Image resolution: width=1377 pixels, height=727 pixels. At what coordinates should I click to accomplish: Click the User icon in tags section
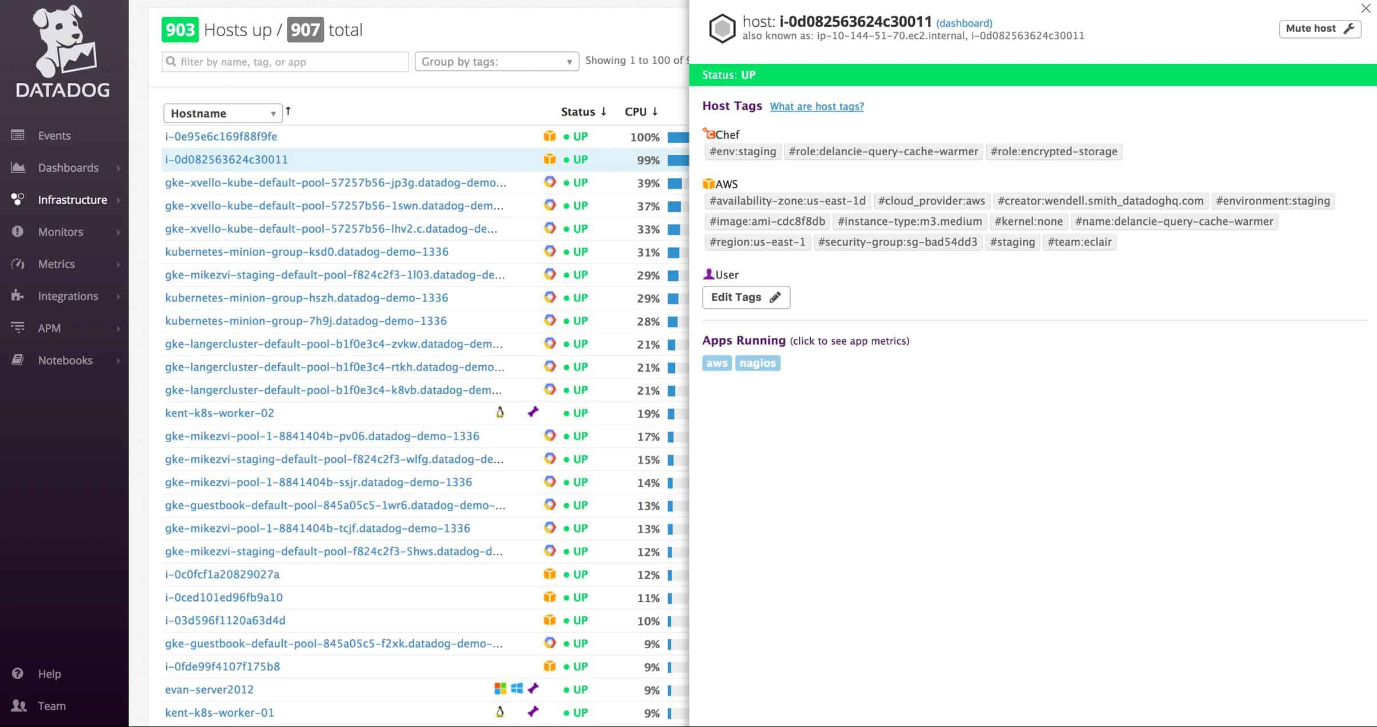[708, 274]
